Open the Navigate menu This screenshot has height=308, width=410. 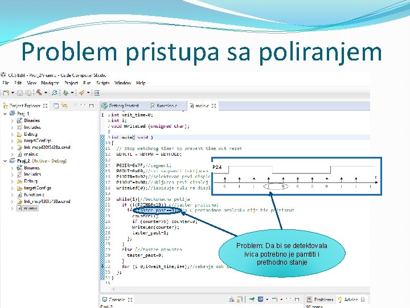click(50, 83)
